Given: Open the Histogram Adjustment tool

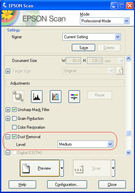Looking at the screenshot, I should (x=37, y=96).
